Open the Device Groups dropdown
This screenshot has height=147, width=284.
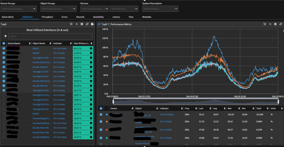(x=19, y=9)
